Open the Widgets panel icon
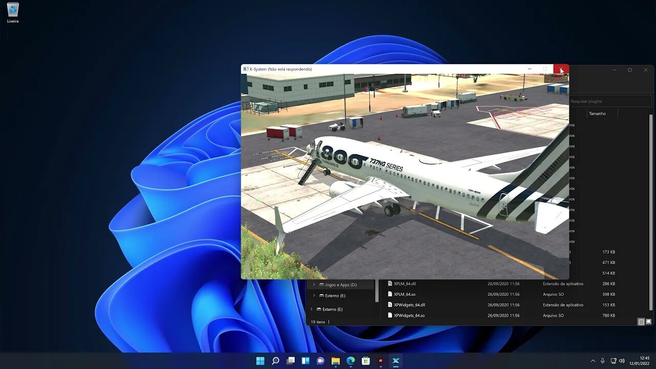Screen dimensions: 656x369 coord(305,361)
